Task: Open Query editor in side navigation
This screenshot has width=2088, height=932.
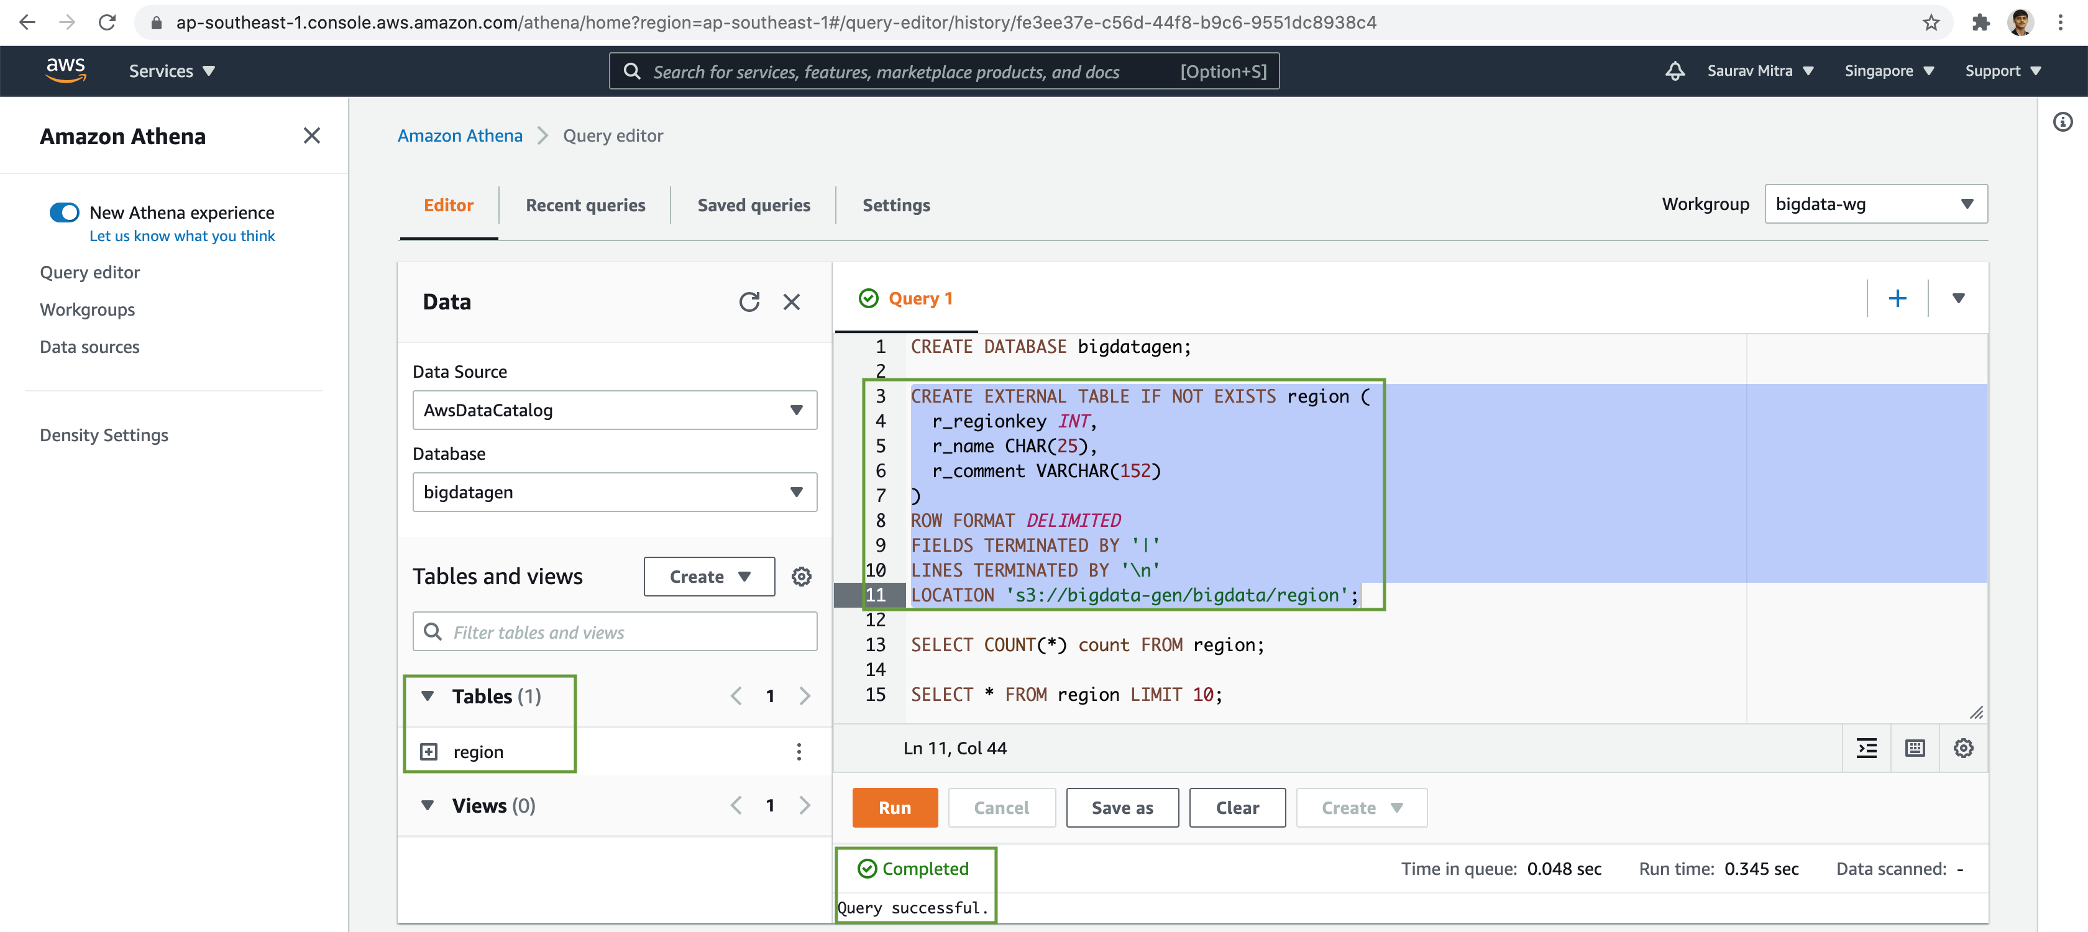Action: coord(90,272)
